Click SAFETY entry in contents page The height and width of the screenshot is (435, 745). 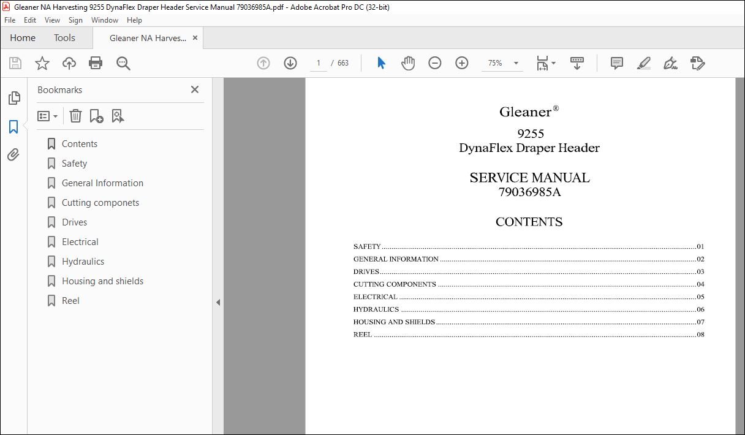529,246
